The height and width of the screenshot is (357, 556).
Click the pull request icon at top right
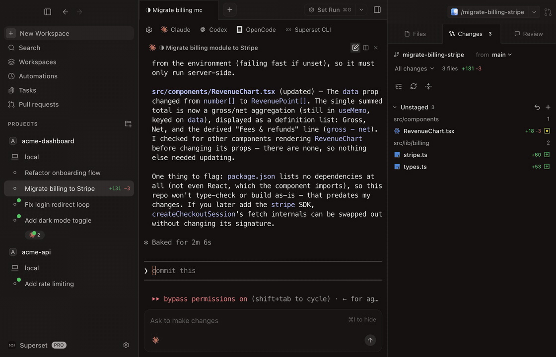[x=548, y=12]
